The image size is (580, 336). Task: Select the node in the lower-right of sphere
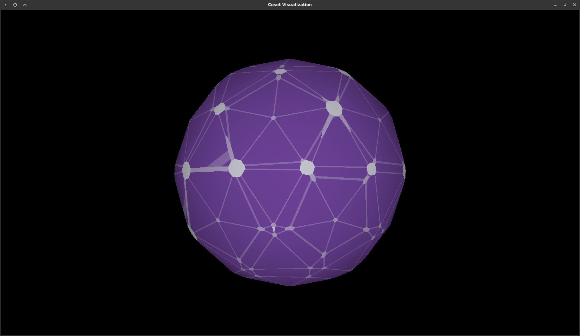(367, 229)
